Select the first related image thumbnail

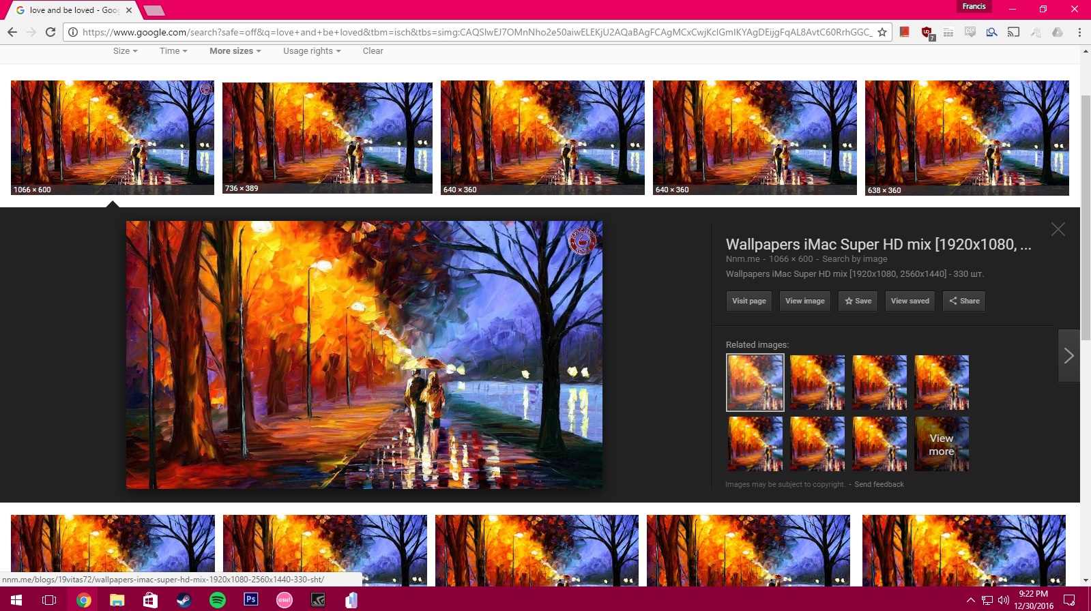755,383
